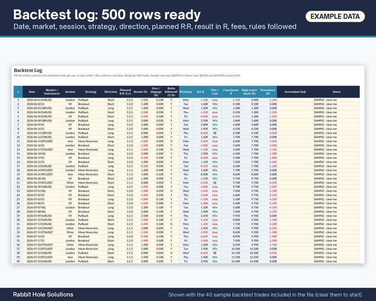
Task: Select the Drawdown (R) column header
Action: click(268, 91)
